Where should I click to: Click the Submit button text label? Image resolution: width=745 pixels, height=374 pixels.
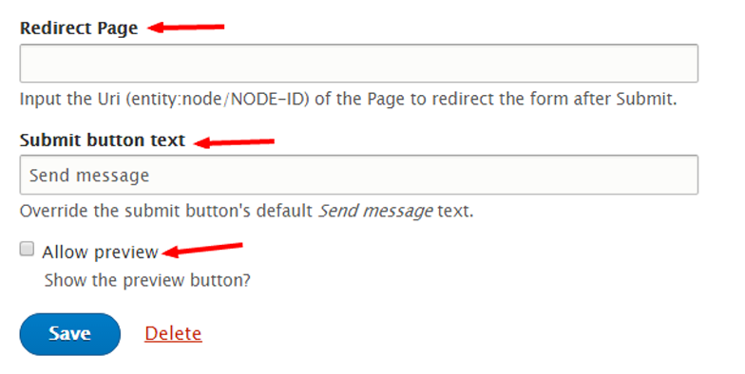(103, 140)
